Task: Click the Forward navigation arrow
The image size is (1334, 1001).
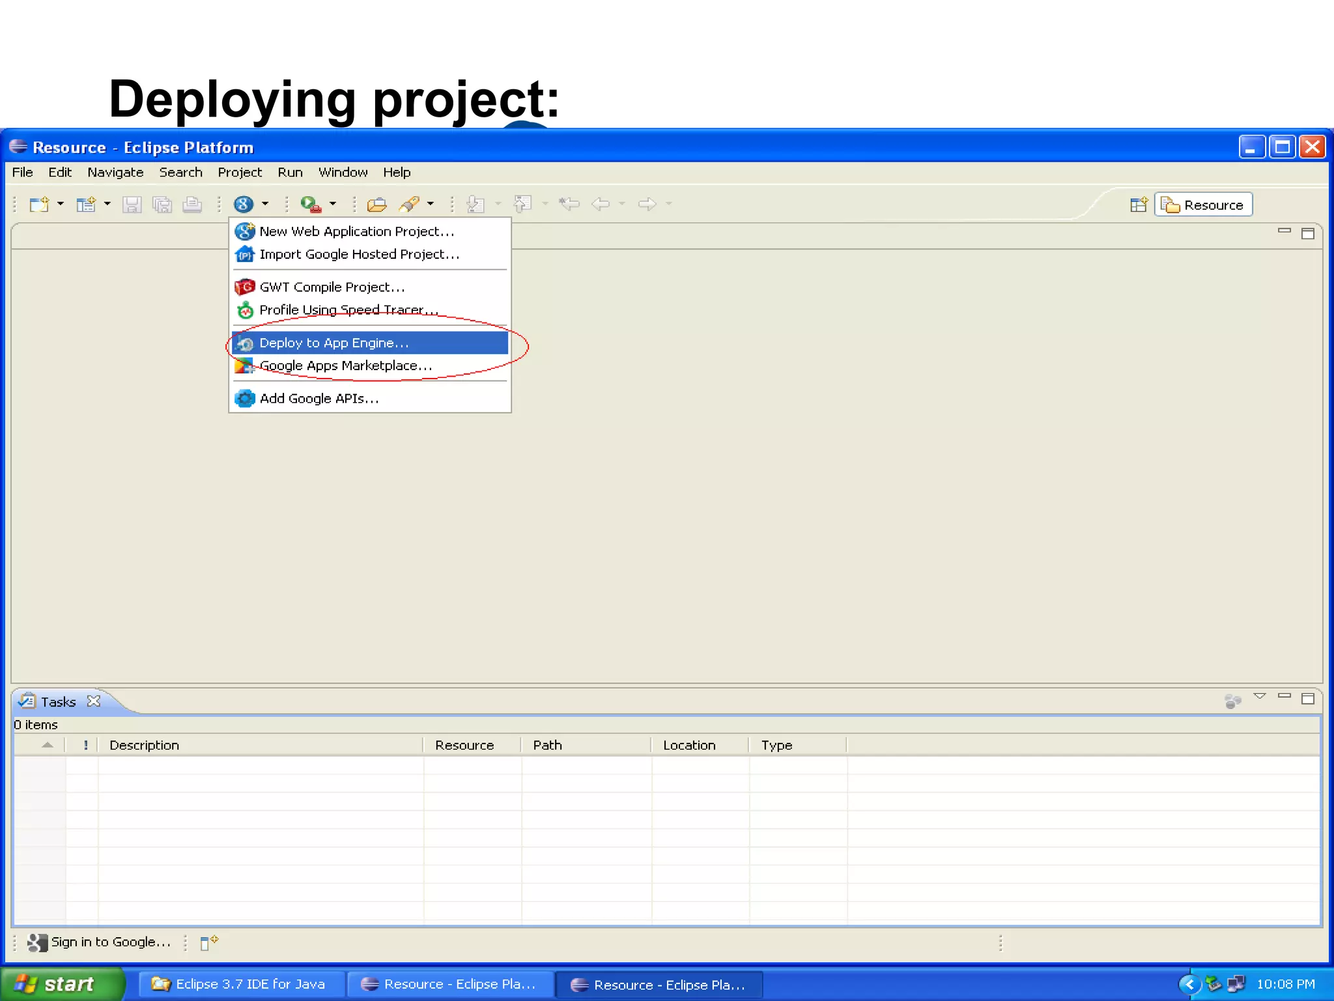Action: click(x=647, y=205)
